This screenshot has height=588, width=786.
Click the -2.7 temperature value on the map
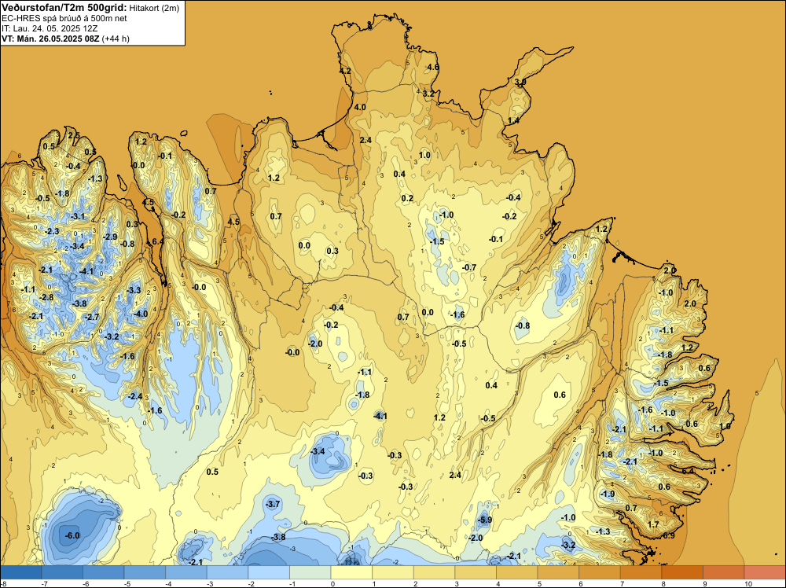coord(92,317)
